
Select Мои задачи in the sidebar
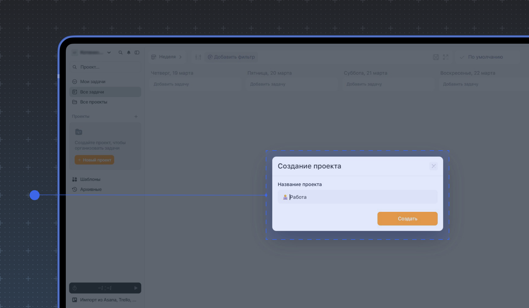click(x=93, y=82)
